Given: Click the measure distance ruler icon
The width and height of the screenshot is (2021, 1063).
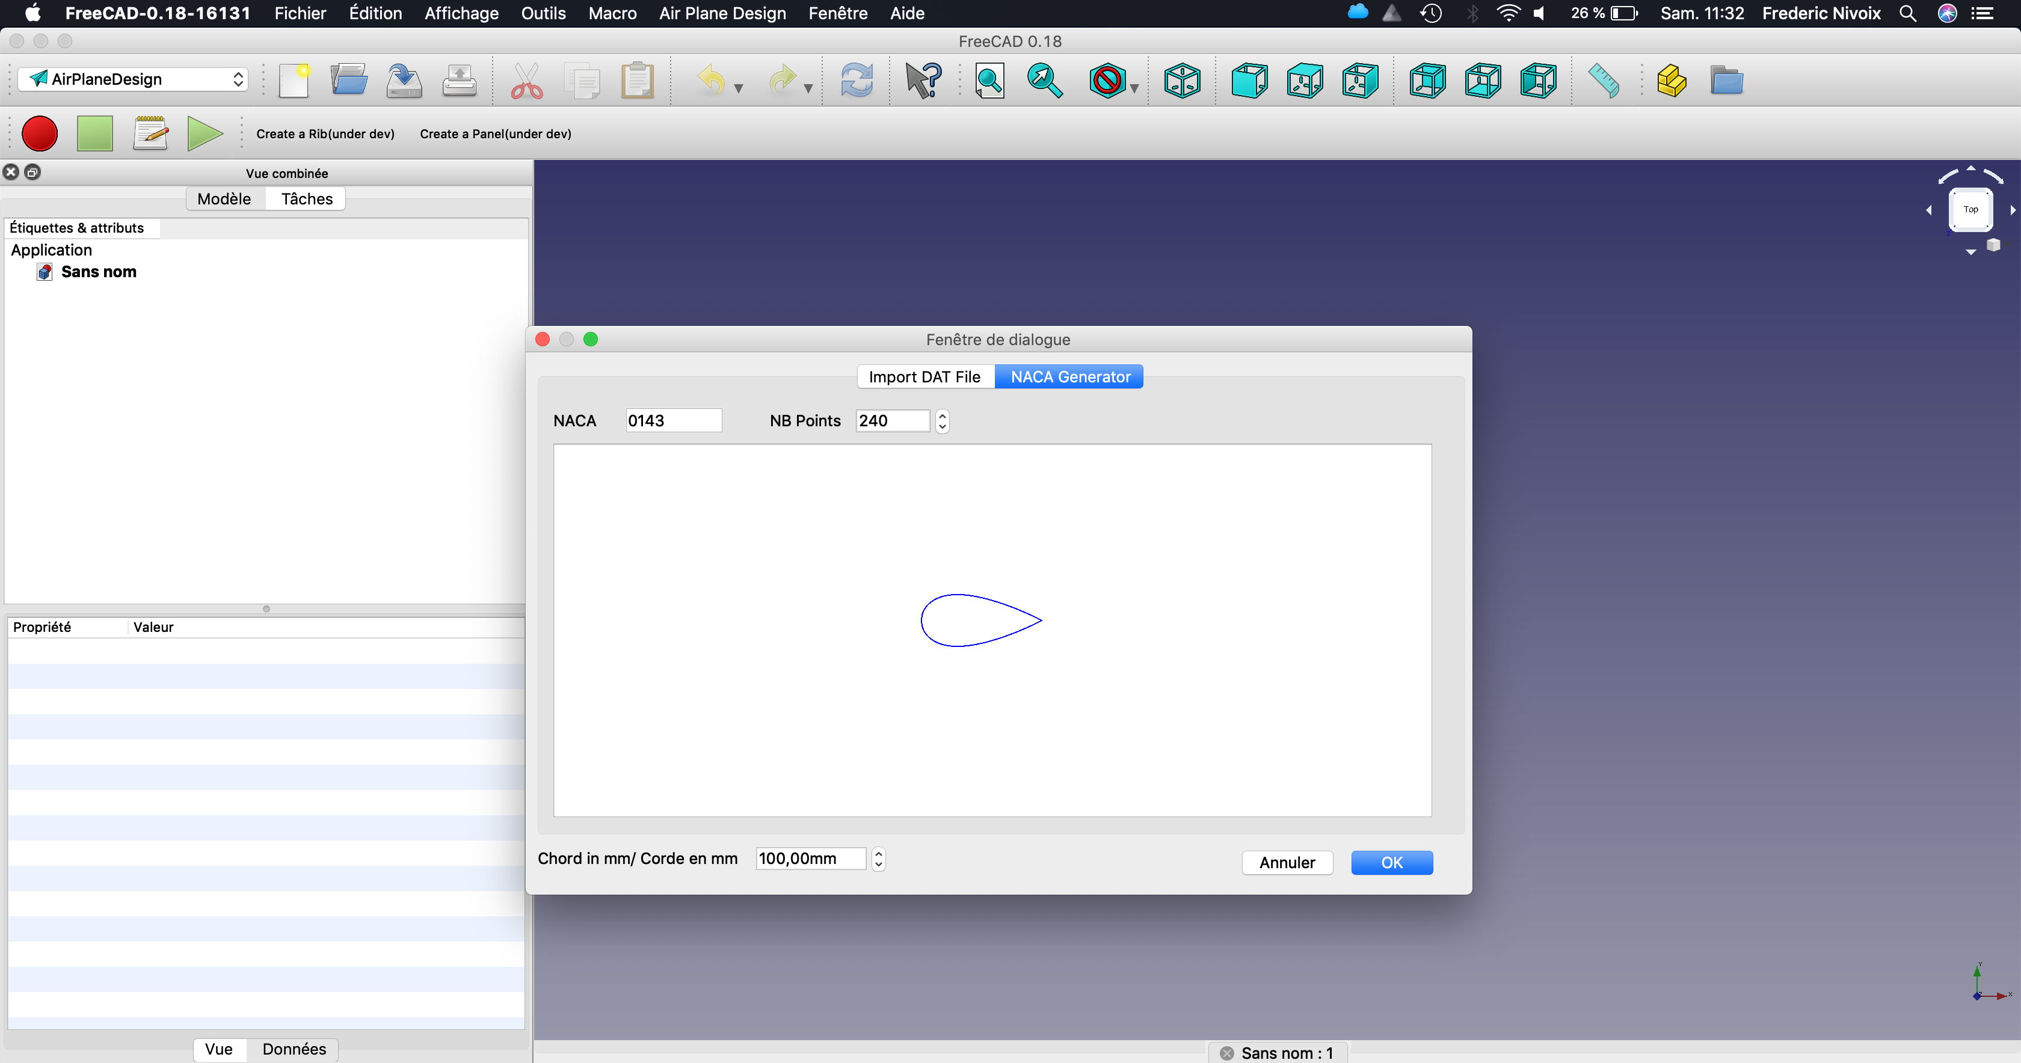Looking at the screenshot, I should [x=1603, y=80].
